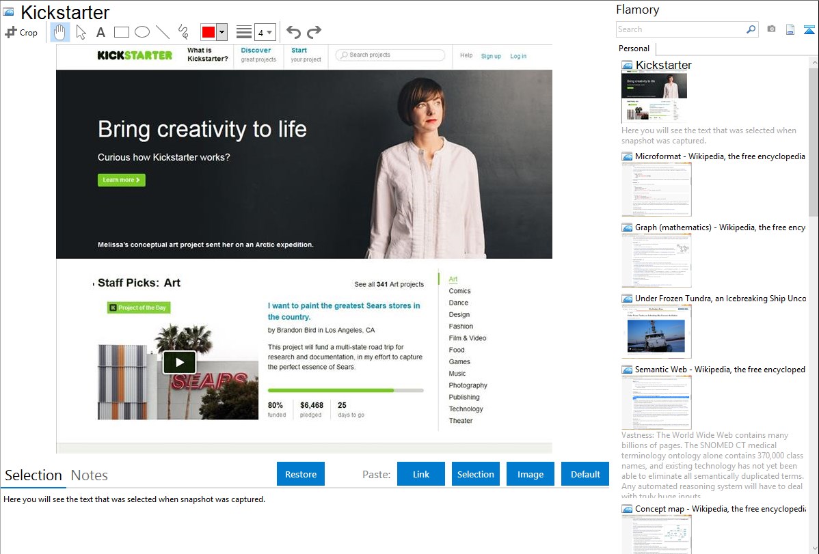
Task: Click the Project of the Day badge
Action: coord(139,307)
